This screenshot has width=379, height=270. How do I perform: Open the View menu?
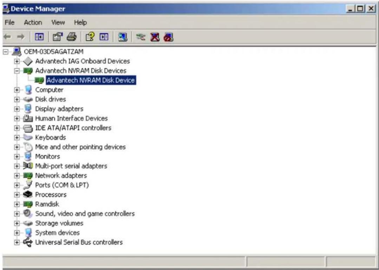coord(58,22)
